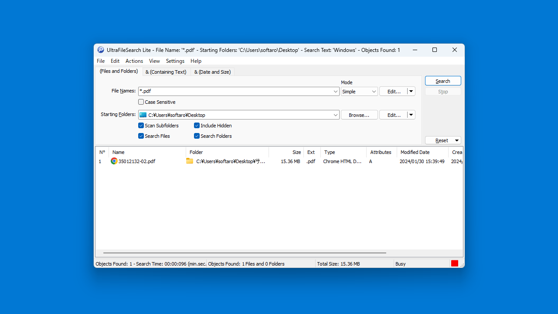The image size is (558, 314).
Task: Switch to & (Date and Size) tab
Action: click(212, 72)
